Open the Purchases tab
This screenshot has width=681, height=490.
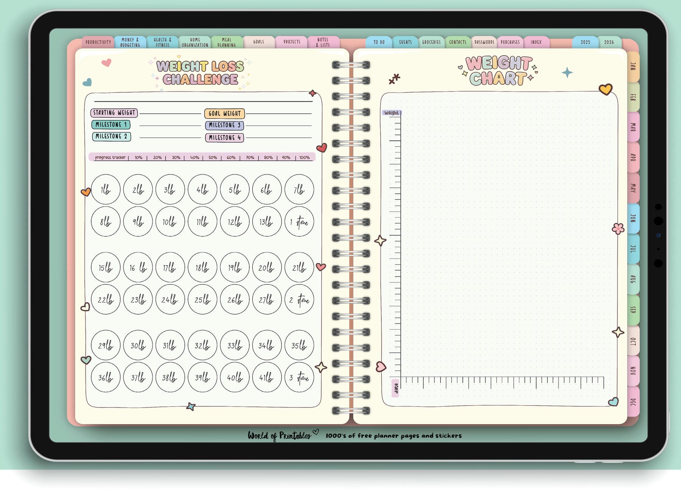click(510, 42)
